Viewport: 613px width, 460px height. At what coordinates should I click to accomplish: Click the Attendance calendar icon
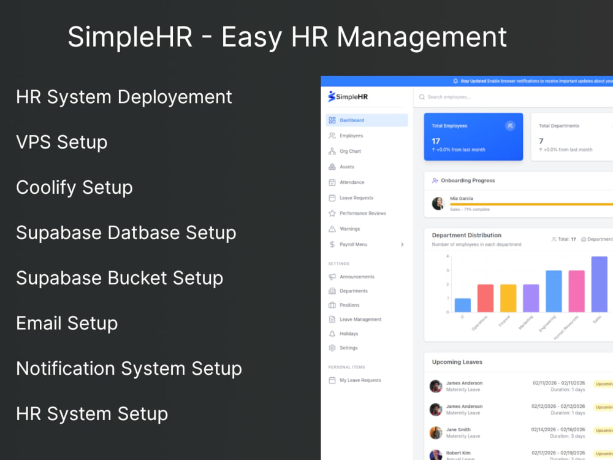332,182
